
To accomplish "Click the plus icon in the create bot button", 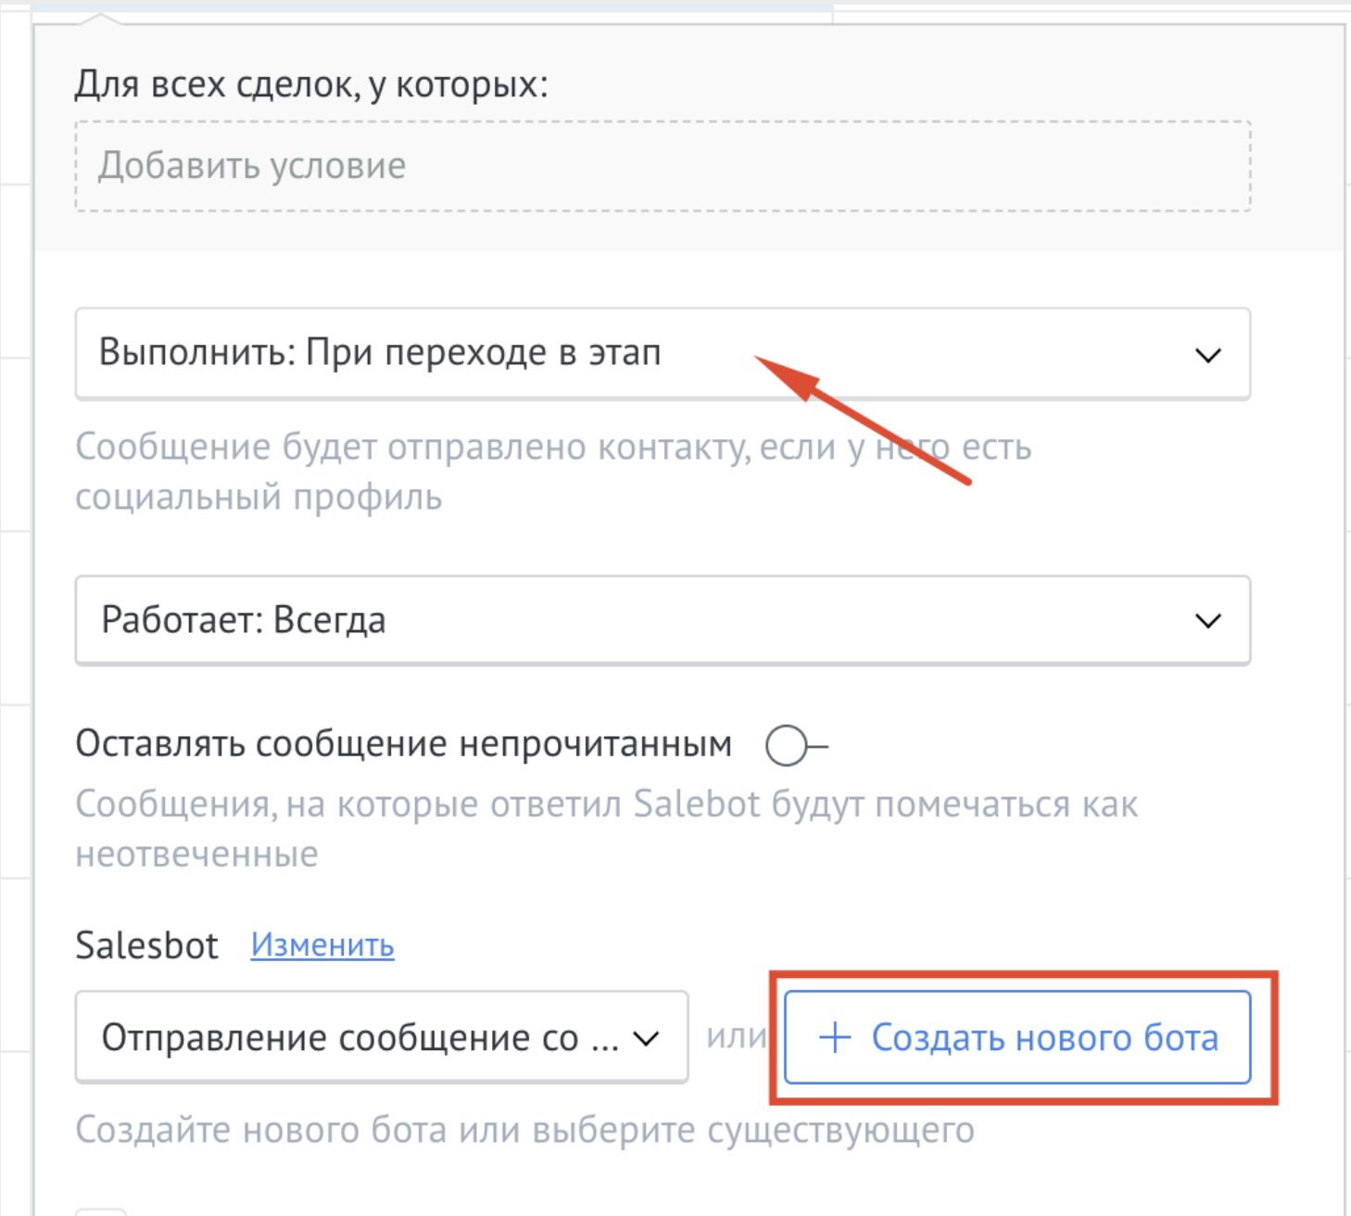I will [835, 1037].
